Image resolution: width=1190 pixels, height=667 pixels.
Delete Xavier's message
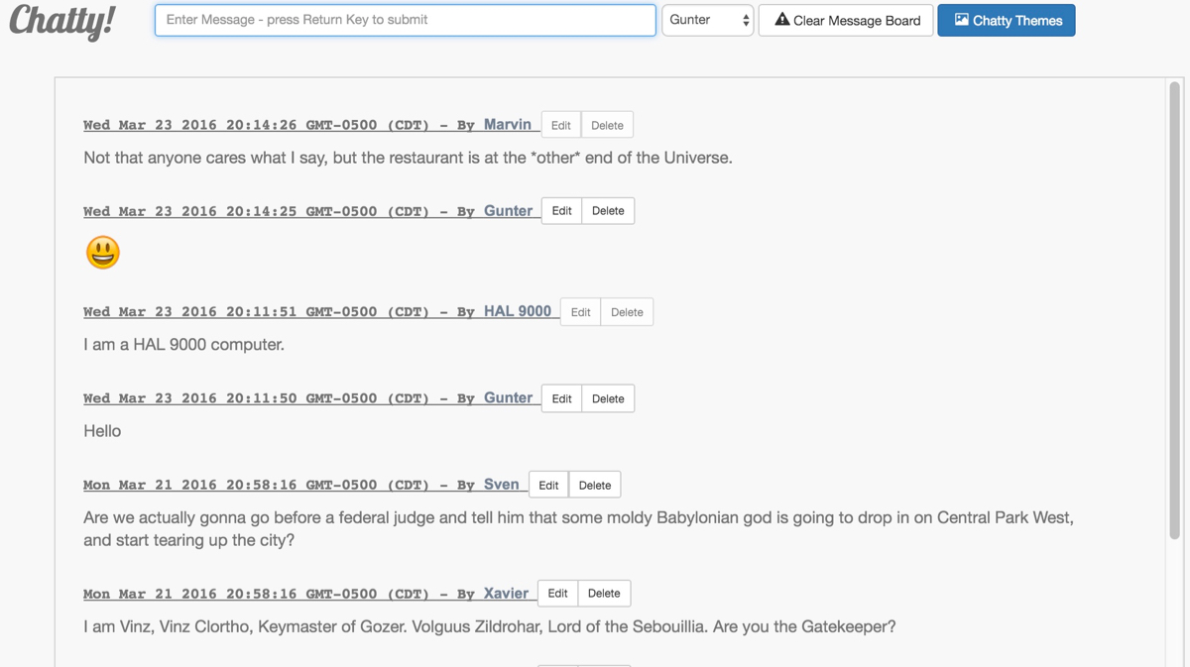pyautogui.click(x=604, y=594)
